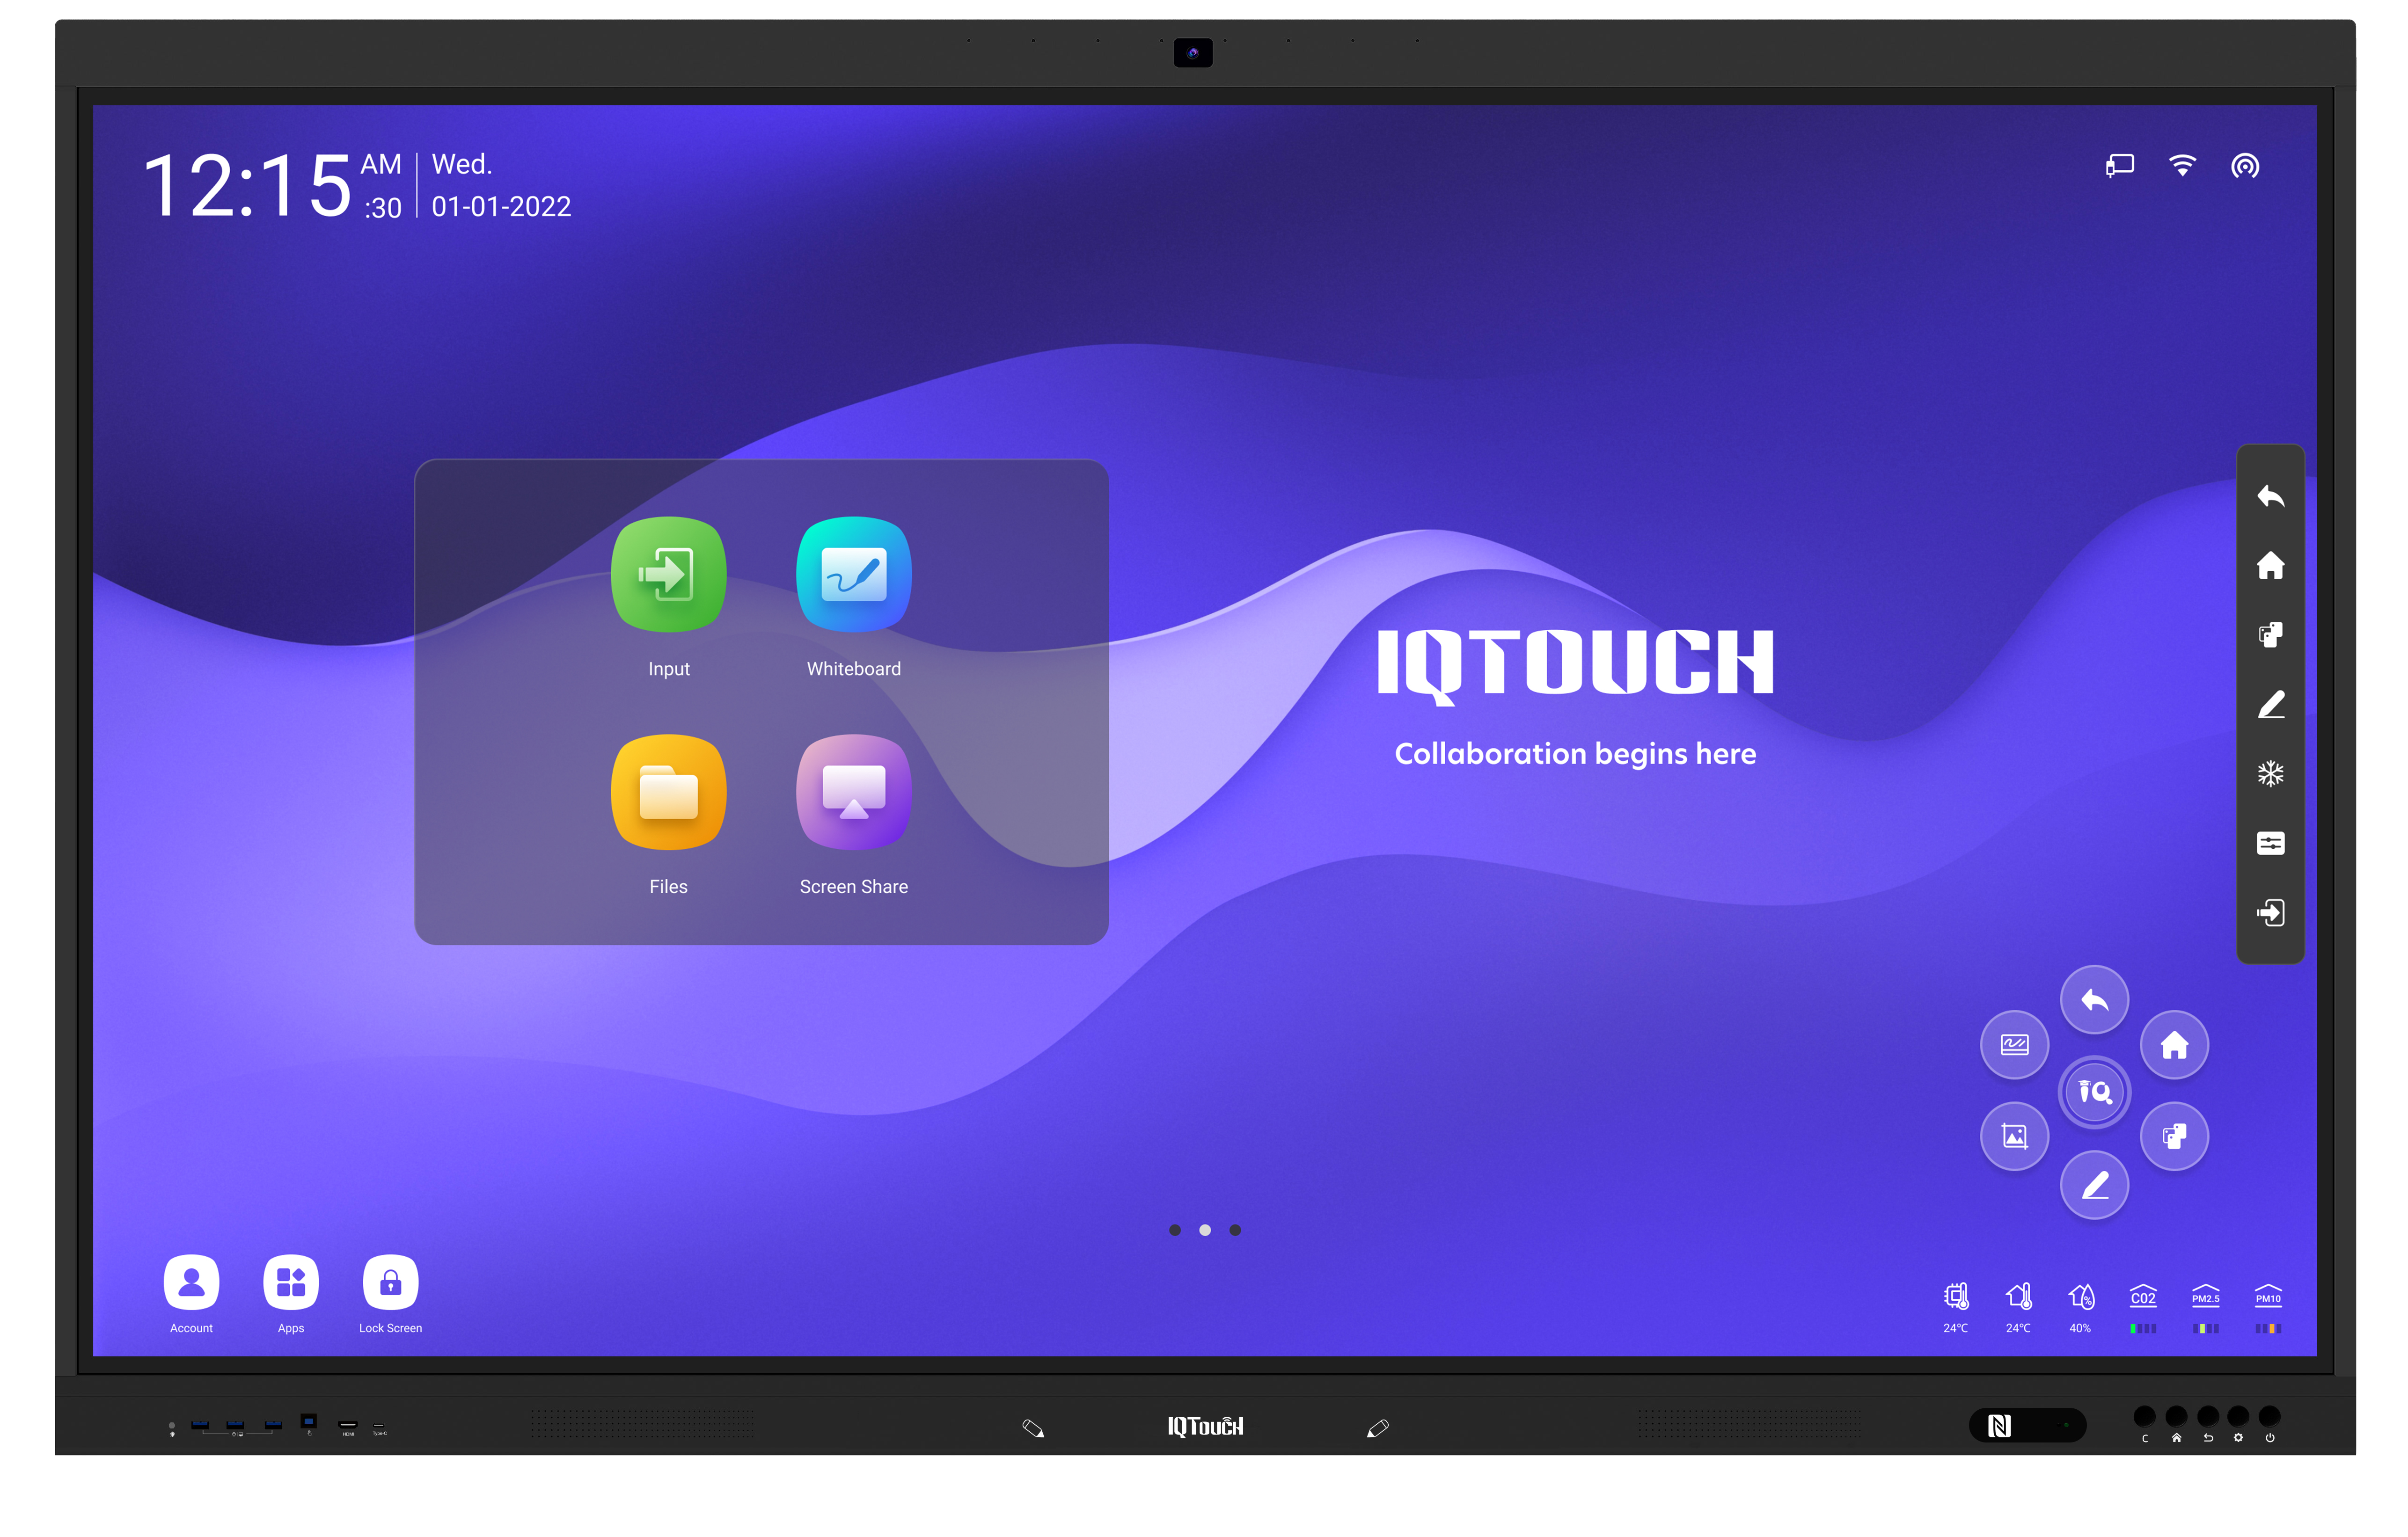Click the PM2.5 air quality icon
Viewport: 2408px width, 1537px height.
point(2205,1296)
